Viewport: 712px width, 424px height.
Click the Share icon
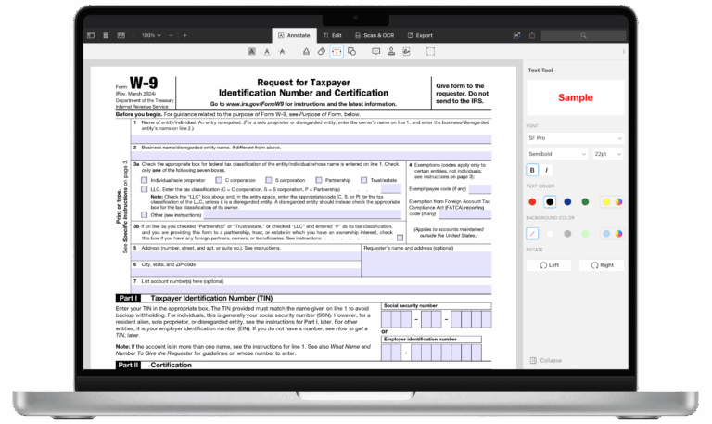532,35
